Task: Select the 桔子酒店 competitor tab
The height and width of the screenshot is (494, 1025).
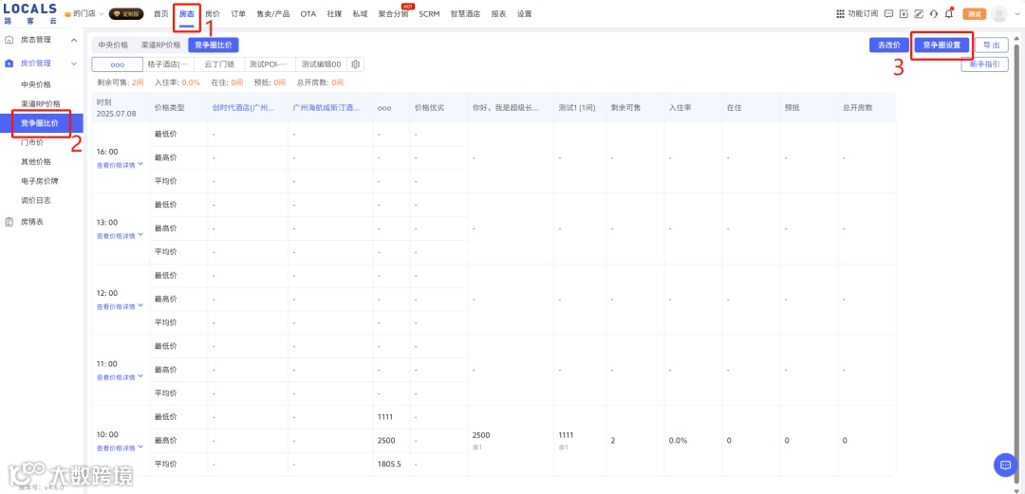Action: (168, 64)
